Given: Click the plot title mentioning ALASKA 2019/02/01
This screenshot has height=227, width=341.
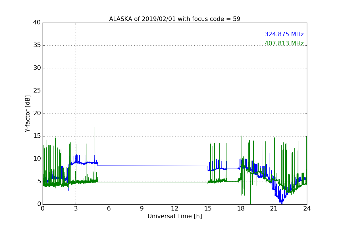Looking at the screenshot, I should click(x=175, y=19).
